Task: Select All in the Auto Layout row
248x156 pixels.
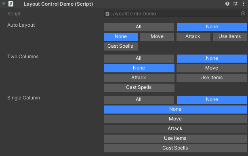Action: [139, 27]
